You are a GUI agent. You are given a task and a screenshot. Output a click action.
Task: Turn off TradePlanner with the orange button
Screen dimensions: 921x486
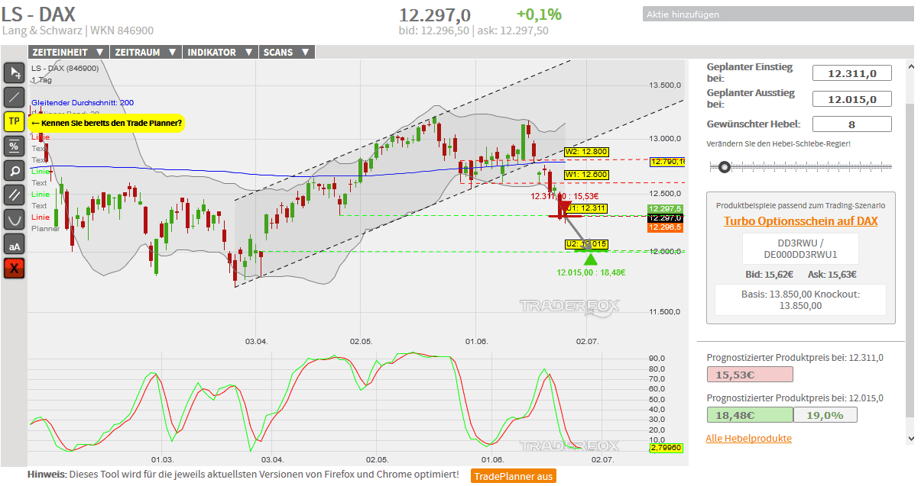(513, 476)
